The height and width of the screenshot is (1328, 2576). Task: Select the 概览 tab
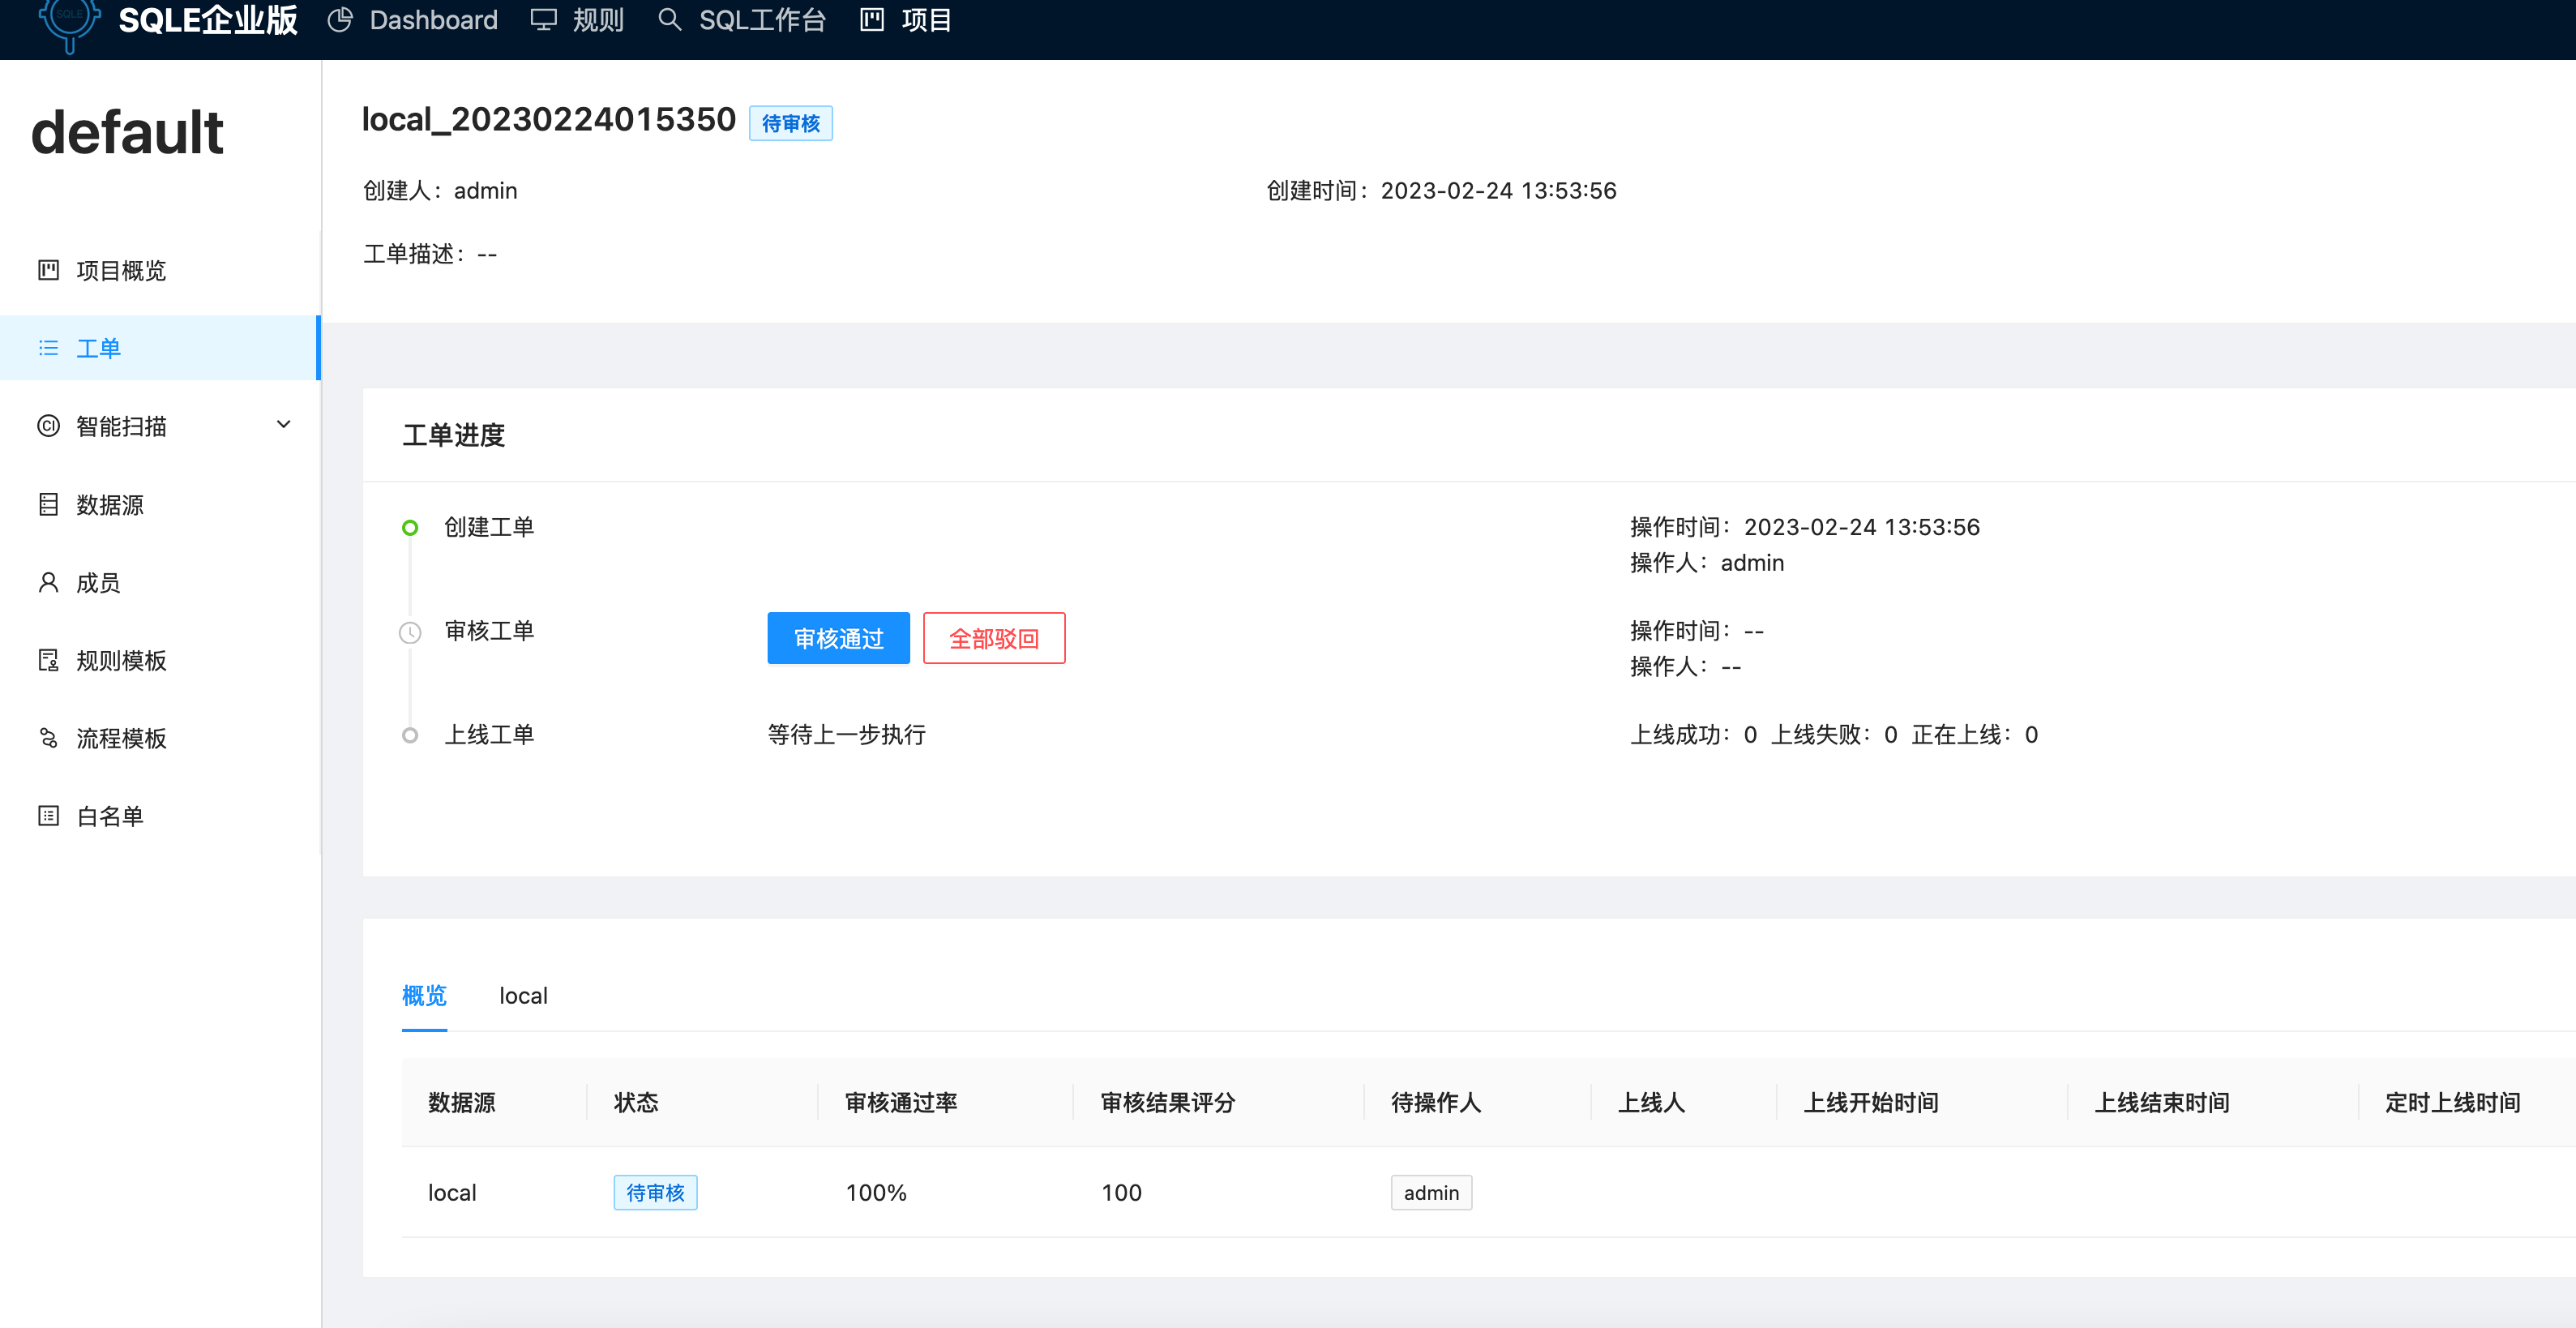tap(424, 995)
